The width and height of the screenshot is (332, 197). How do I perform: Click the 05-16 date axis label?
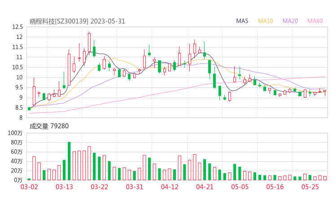[275, 187]
